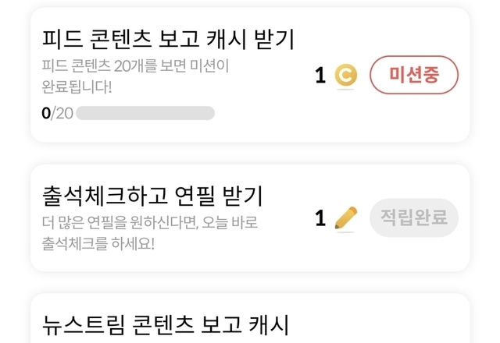Click the gray gap above the 뉴스트림 card
The height and width of the screenshot is (343, 500).
(250, 282)
